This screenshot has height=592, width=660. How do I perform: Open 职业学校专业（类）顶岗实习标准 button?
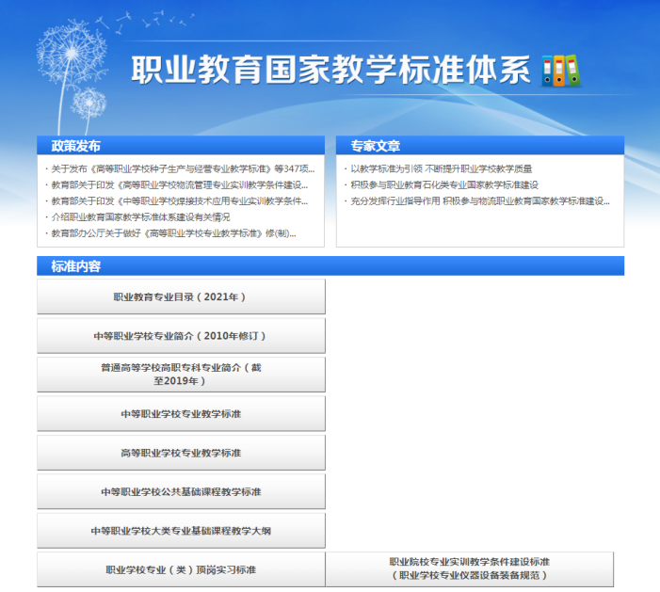(x=181, y=569)
